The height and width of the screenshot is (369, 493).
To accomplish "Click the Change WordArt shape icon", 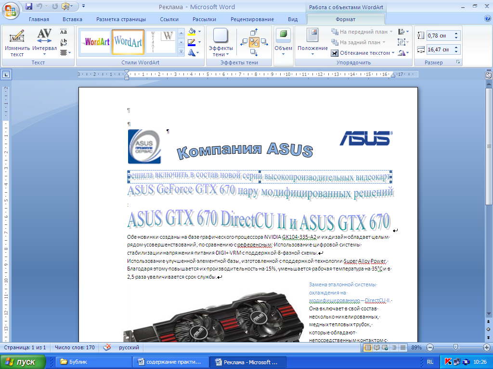I will pos(192,52).
